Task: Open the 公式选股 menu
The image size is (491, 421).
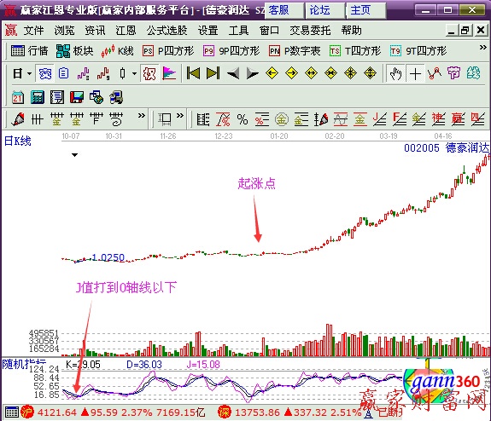Action: pyautogui.click(x=167, y=31)
